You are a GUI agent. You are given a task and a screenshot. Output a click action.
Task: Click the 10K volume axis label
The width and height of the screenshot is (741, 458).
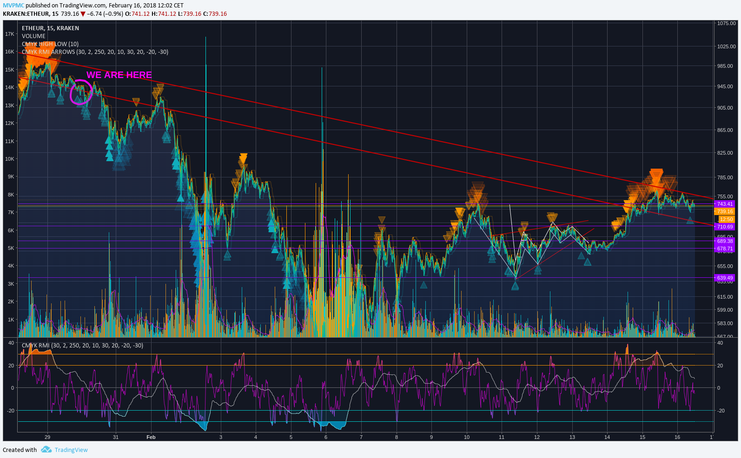(x=10, y=159)
